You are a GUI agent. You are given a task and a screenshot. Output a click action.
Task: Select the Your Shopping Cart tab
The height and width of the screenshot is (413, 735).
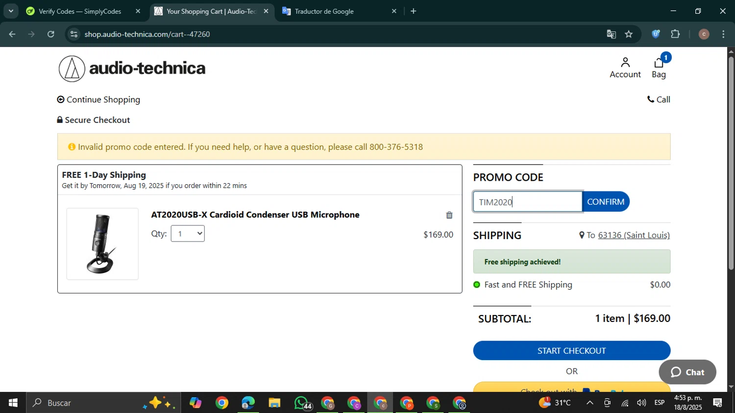pyautogui.click(x=211, y=11)
